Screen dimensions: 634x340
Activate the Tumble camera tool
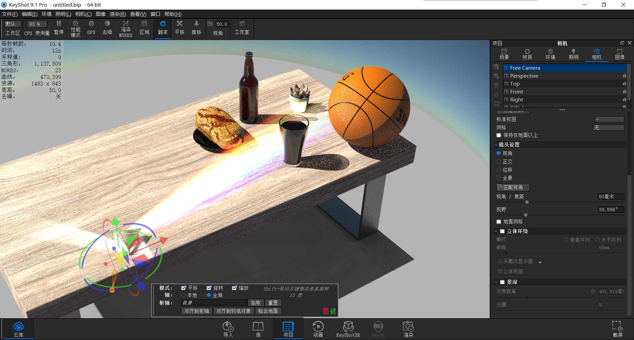tap(162, 28)
